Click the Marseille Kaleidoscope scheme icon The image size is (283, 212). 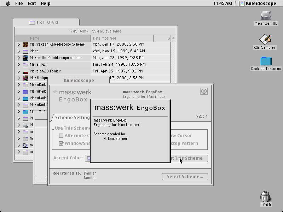(x=25, y=58)
